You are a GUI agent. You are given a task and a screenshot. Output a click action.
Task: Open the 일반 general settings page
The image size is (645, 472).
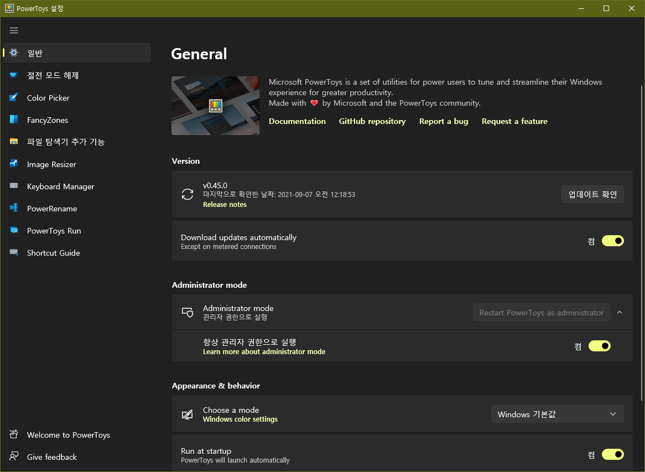(x=77, y=53)
